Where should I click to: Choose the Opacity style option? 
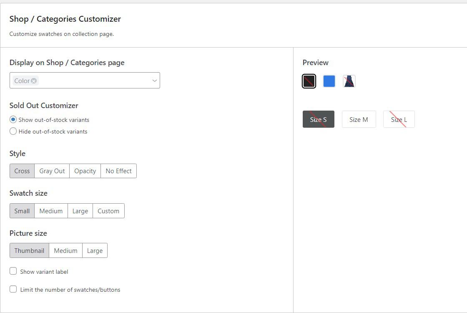tap(85, 171)
